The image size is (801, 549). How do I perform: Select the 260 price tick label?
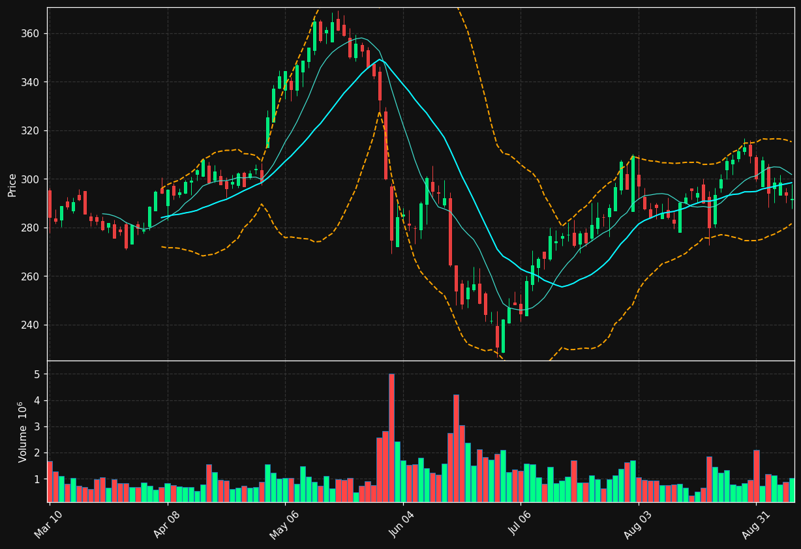pos(31,276)
